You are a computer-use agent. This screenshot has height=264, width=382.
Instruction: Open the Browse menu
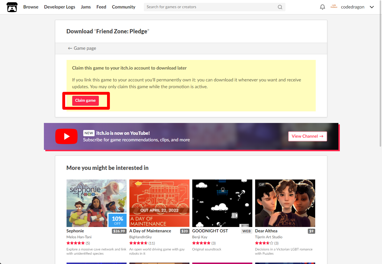point(31,7)
